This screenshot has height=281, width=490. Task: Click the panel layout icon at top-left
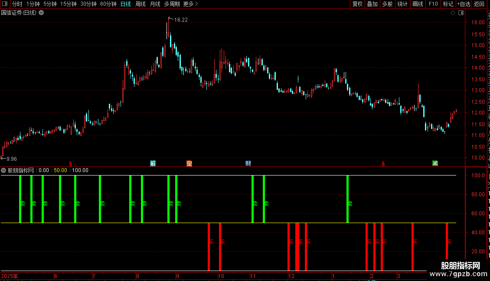click(5, 4)
